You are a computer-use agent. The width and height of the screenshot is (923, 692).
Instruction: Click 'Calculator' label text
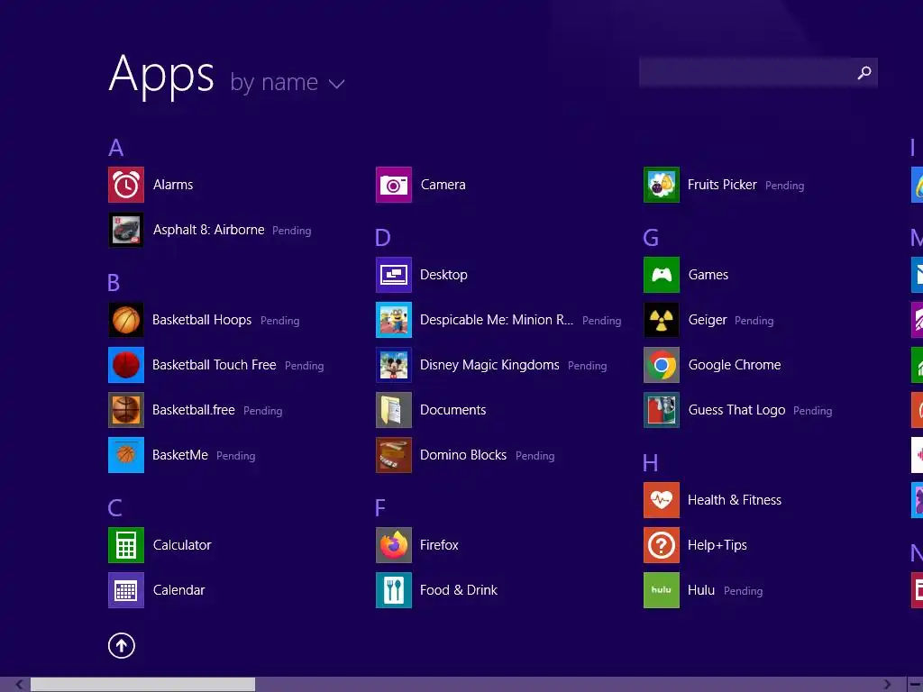[x=182, y=545]
